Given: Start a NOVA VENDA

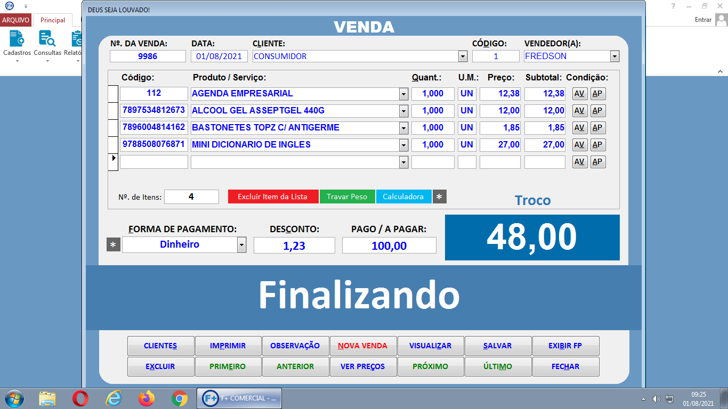Looking at the screenshot, I should (x=363, y=346).
